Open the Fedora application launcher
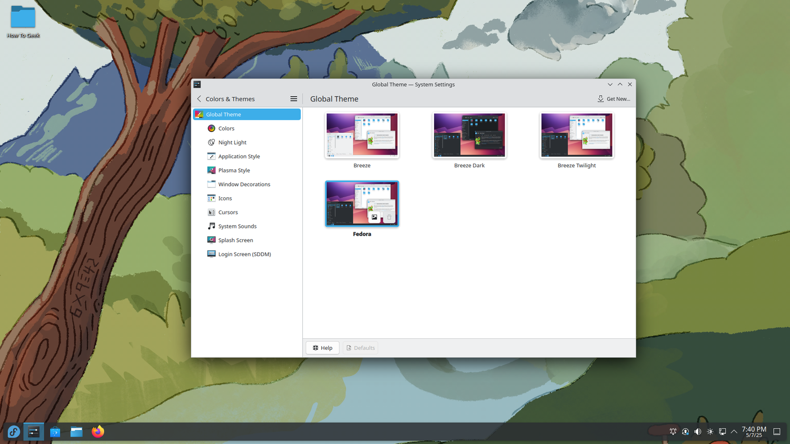Image resolution: width=790 pixels, height=444 pixels. click(14, 432)
